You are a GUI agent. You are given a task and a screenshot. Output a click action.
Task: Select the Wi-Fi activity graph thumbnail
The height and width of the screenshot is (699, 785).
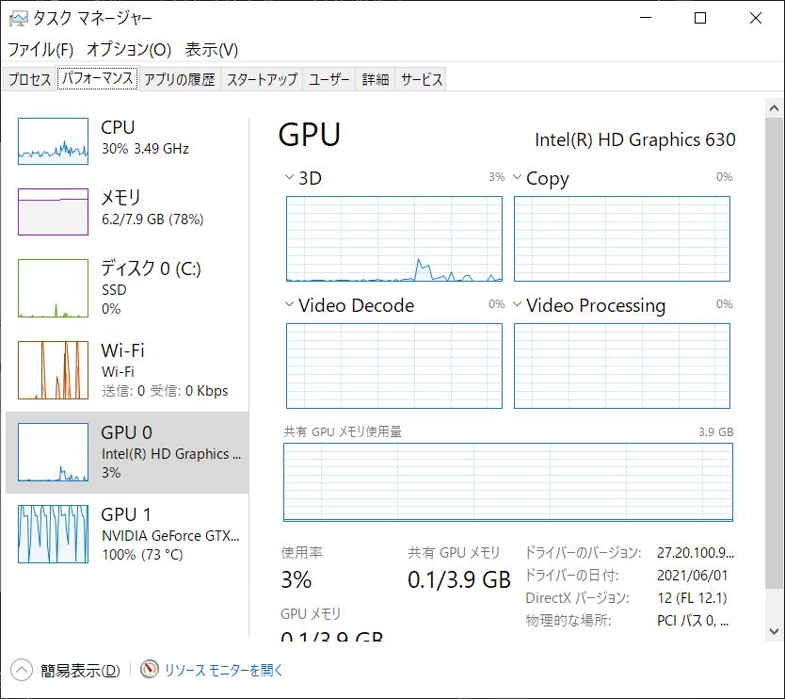(x=53, y=370)
